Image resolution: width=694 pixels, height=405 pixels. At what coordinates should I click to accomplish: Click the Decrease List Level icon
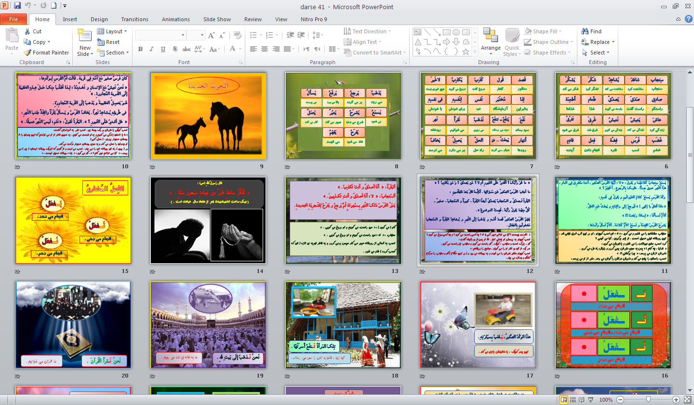click(290, 35)
